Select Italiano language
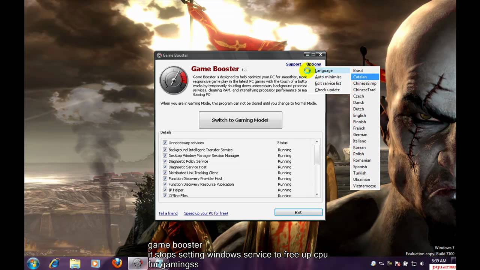The width and height of the screenshot is (480, 270). click(x=365, y=141)
